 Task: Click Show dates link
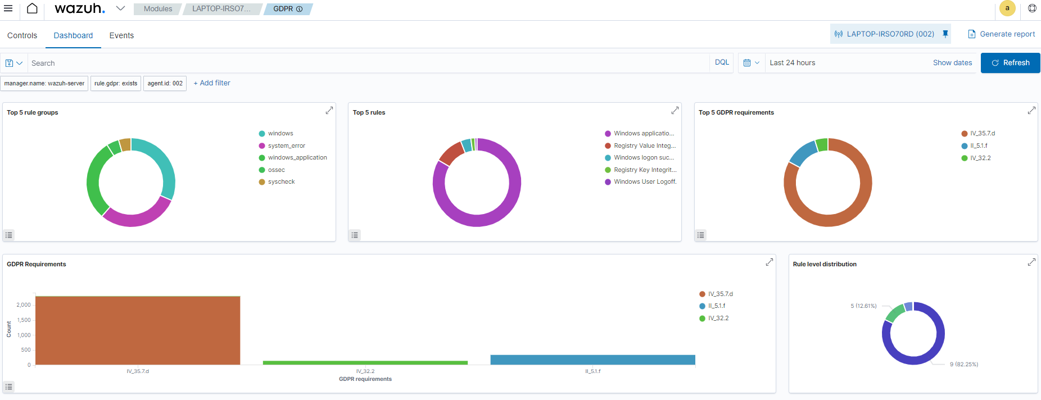tap(952, 63)
